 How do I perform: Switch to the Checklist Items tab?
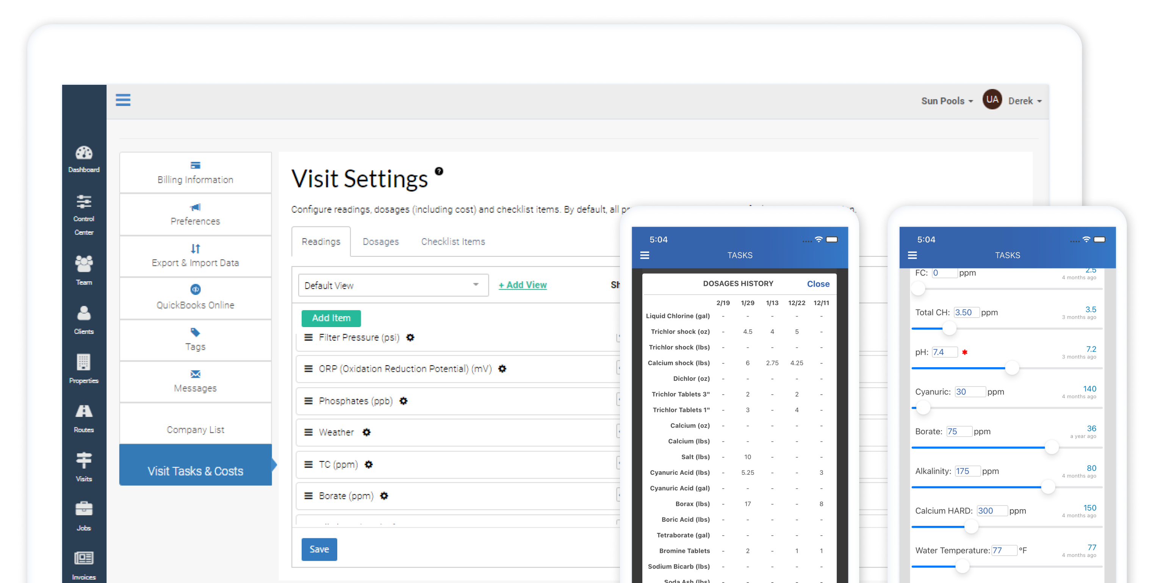(x=453, y=242)
